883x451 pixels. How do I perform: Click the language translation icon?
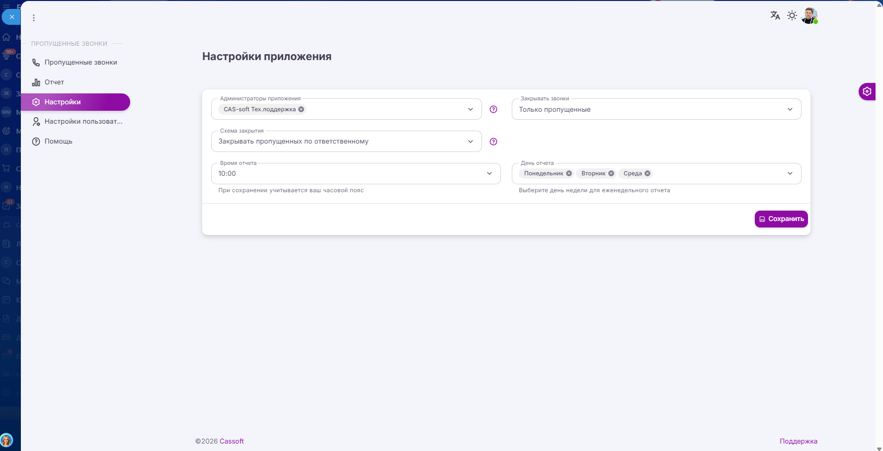(775, 15)
